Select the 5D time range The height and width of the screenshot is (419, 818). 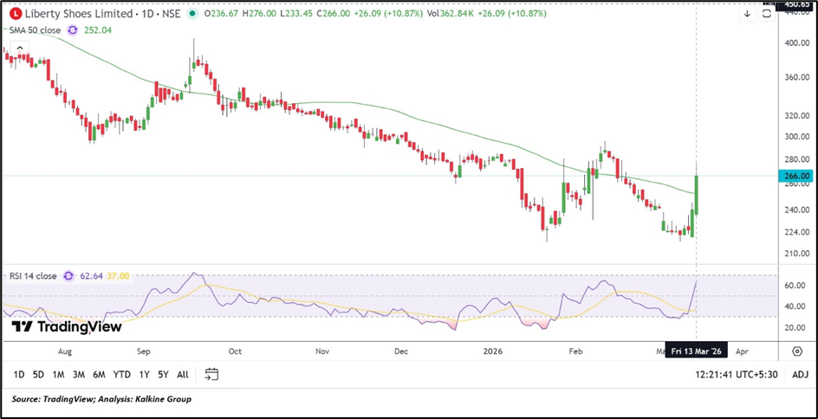[38, 374]
